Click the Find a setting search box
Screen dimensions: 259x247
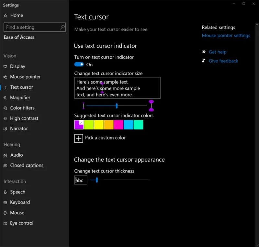point(34,27)
